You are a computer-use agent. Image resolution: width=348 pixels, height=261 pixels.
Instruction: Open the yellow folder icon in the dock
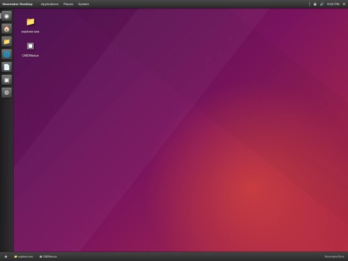click(x=6, y=41)
